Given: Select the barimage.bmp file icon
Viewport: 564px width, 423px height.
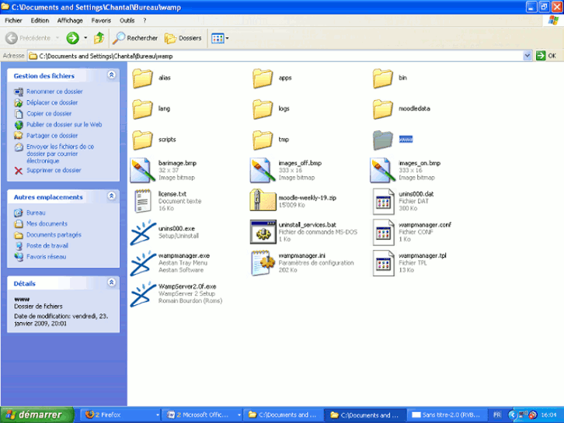Looking at the screenshot, I should tap(142, 170).
